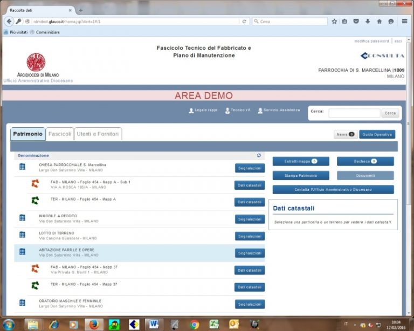Click the Servizio Assistenza person icon

point(260,111)
